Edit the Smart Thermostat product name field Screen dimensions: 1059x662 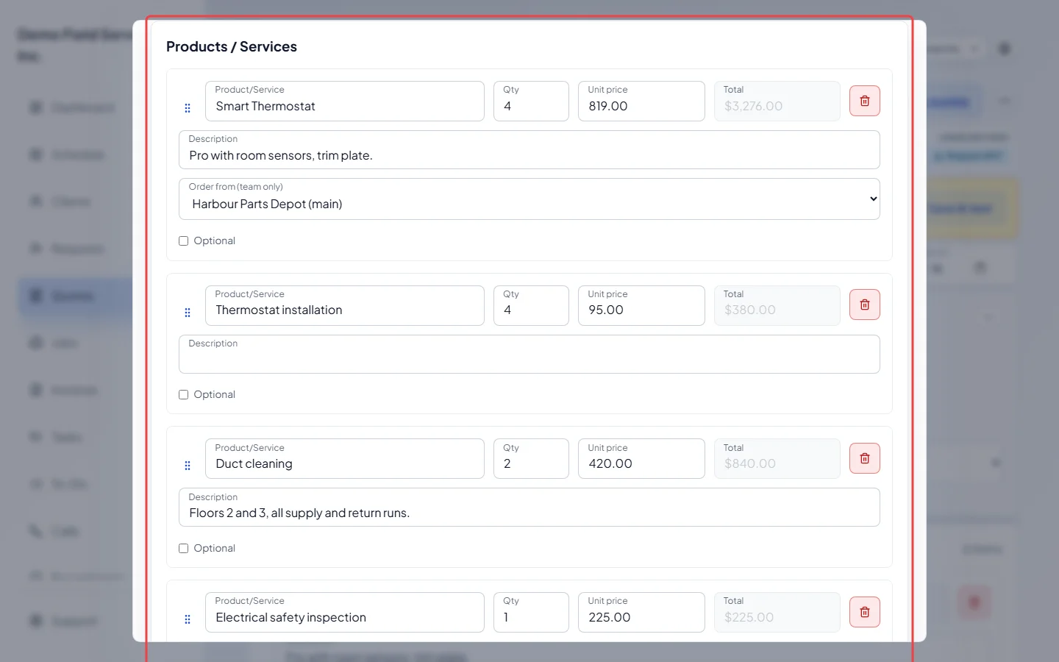pyautogui.click(x=345, y=101)
